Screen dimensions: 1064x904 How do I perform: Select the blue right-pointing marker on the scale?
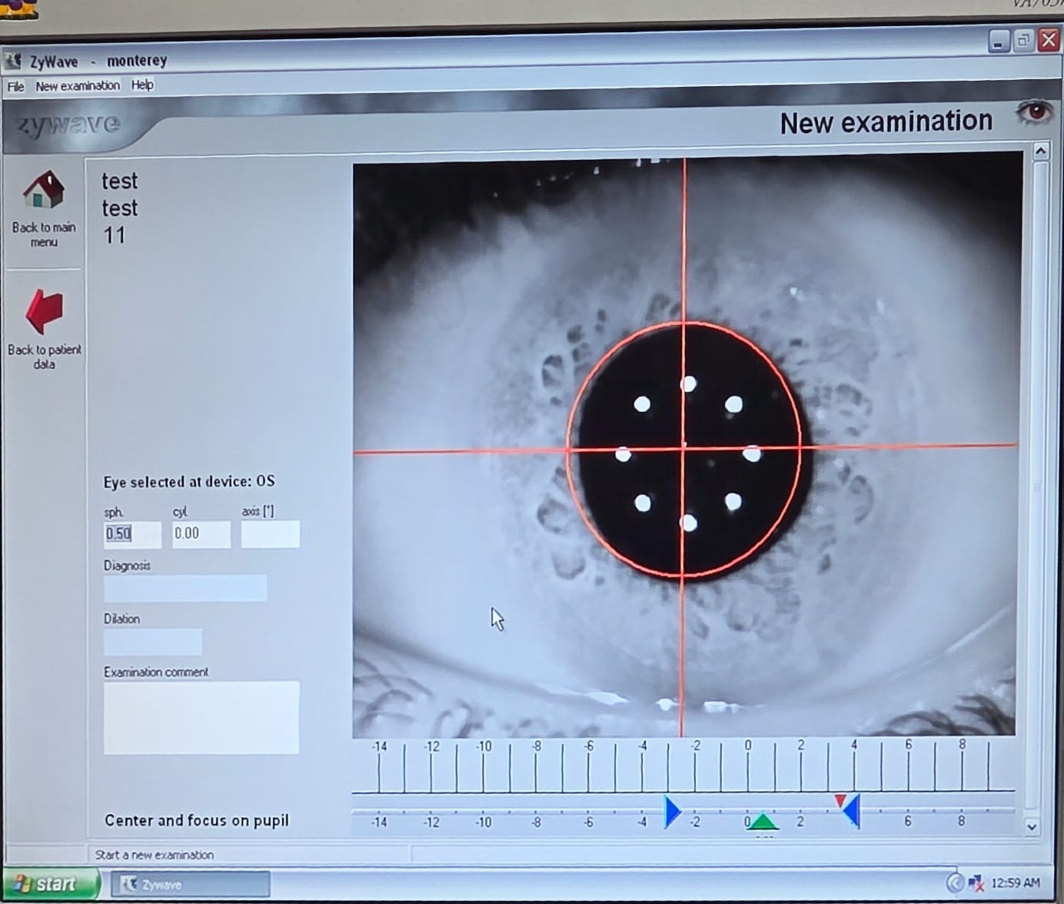click(672, 812)
